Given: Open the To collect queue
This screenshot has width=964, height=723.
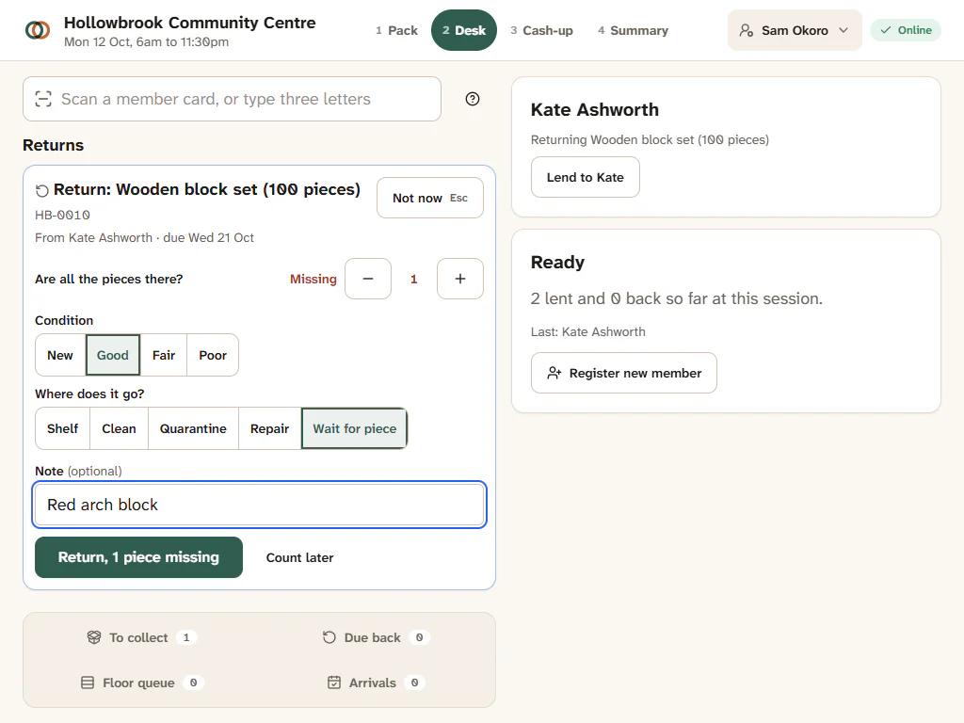Looking at the screenshot, I should coord(142,637).
